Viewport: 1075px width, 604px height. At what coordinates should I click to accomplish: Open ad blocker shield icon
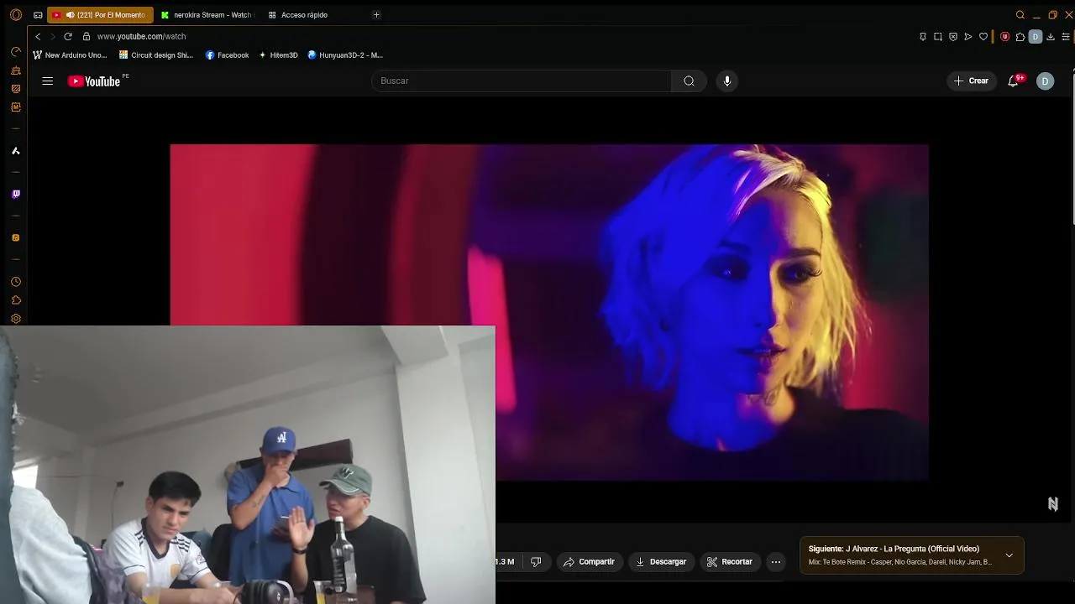pyautogui.click(x=953, y=37)
